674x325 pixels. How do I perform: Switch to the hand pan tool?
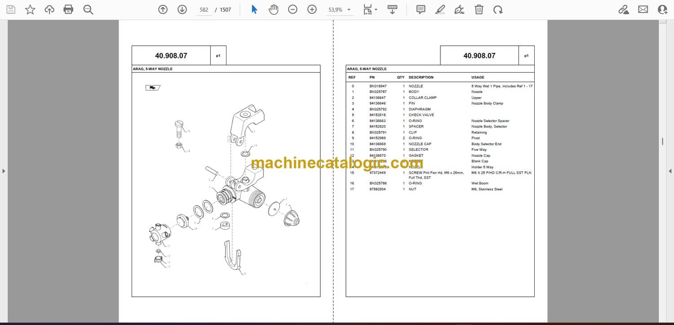pyautogui.click(x=273, y=9)
